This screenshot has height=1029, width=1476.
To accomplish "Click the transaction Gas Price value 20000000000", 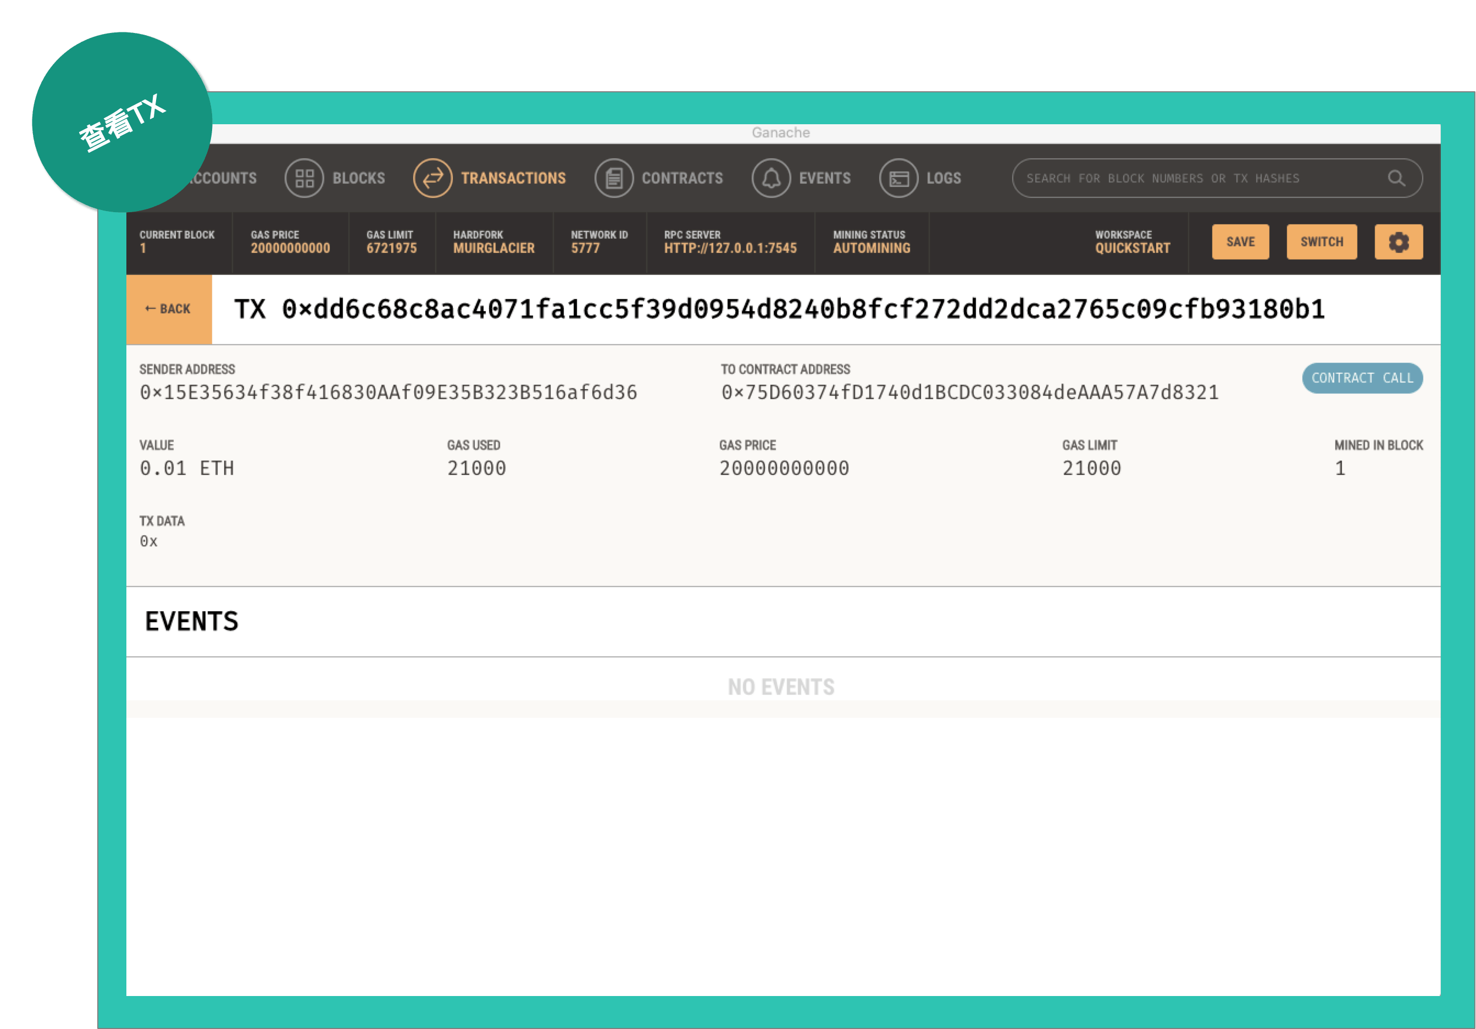I will (x=784, y=468).
